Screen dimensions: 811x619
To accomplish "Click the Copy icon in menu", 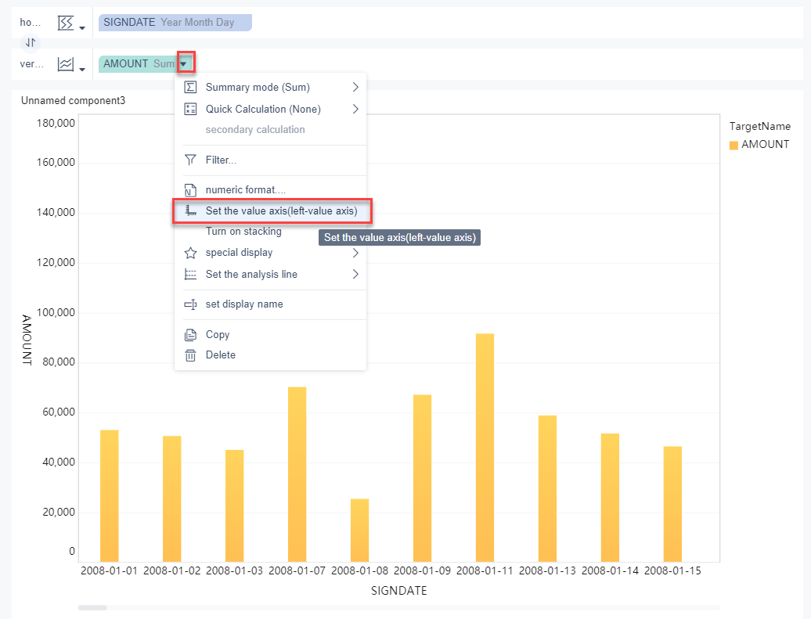I will 190,335.
